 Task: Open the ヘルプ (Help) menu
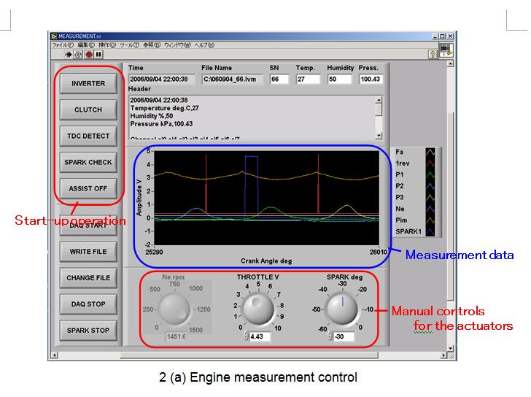(x=204, y=45)
